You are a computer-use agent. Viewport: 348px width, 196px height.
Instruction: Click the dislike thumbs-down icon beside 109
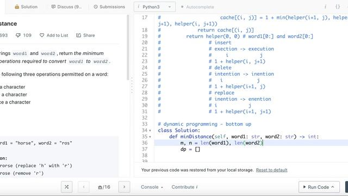[18, 35]
